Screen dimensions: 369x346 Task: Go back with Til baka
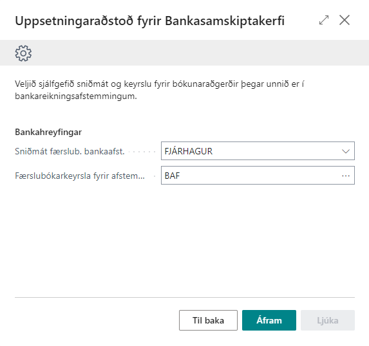(208, 320)
